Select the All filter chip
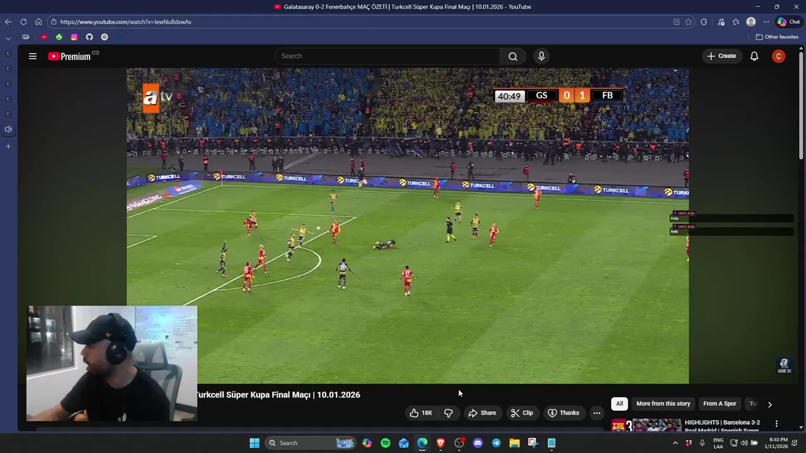 coord(620,404)
